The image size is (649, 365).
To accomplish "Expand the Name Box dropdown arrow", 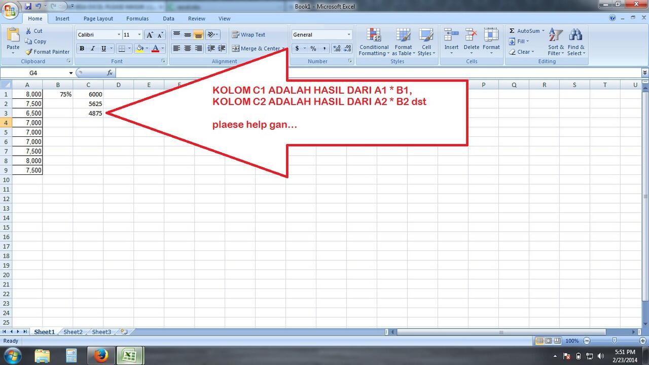I will coord(70,73).
